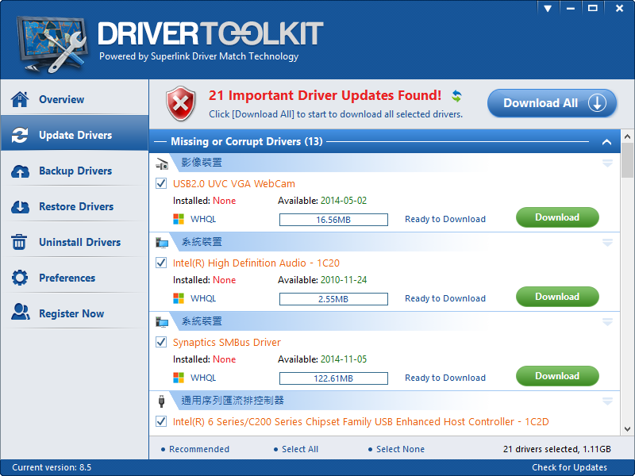Click the USB2.0 UVC VGA WebCam driver name
This screenshot has width=635, height=476.
point(233,184)
